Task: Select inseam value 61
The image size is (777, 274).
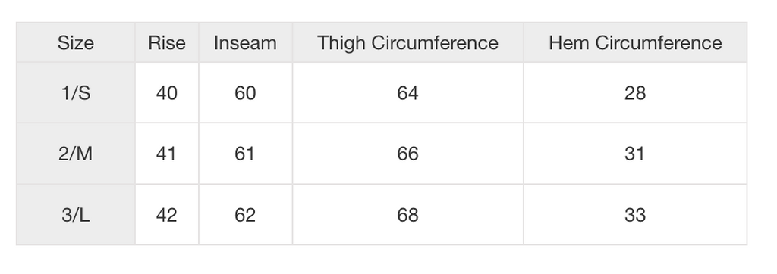Action: coord(245,154)
